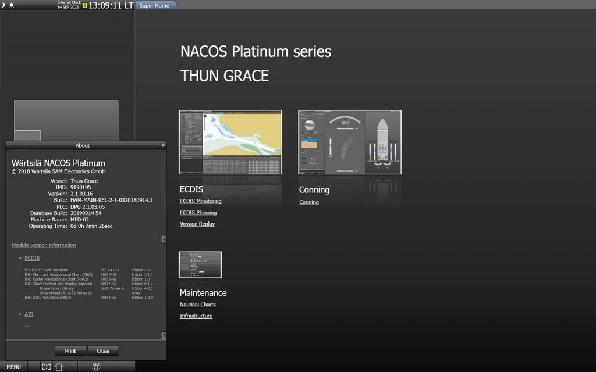Image resolution: width=596 pixels, height=372 pixels.
Task: Click the Print button
Action: click(70, 350)
